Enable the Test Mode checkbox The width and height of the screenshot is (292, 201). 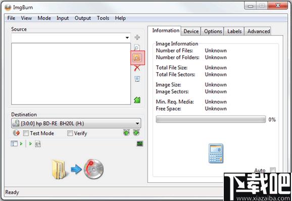[26, 133]
